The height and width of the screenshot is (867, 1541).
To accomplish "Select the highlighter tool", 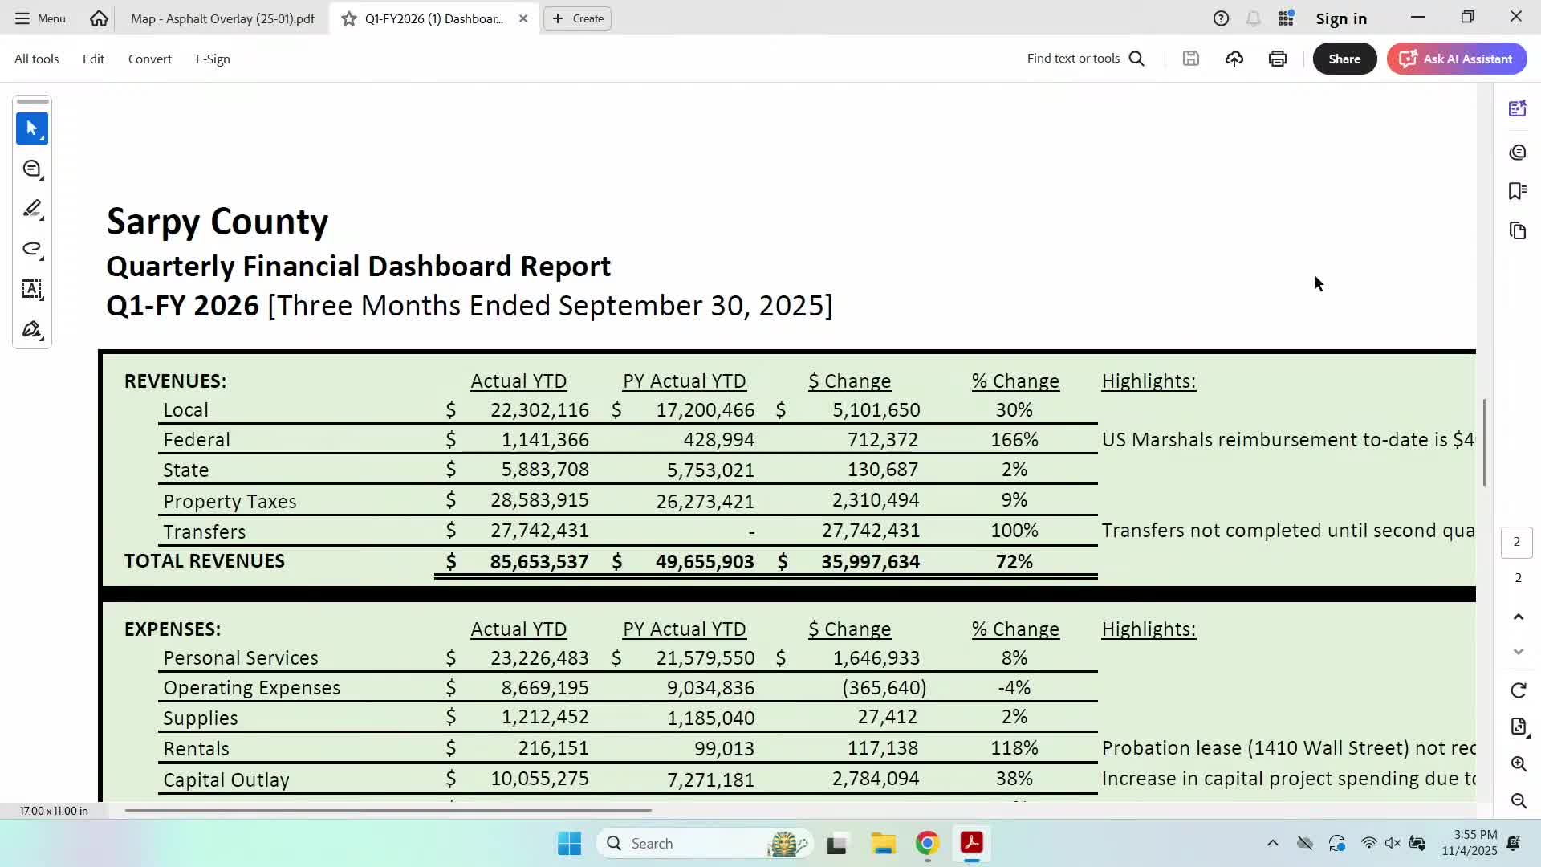I will coord(32,209).
